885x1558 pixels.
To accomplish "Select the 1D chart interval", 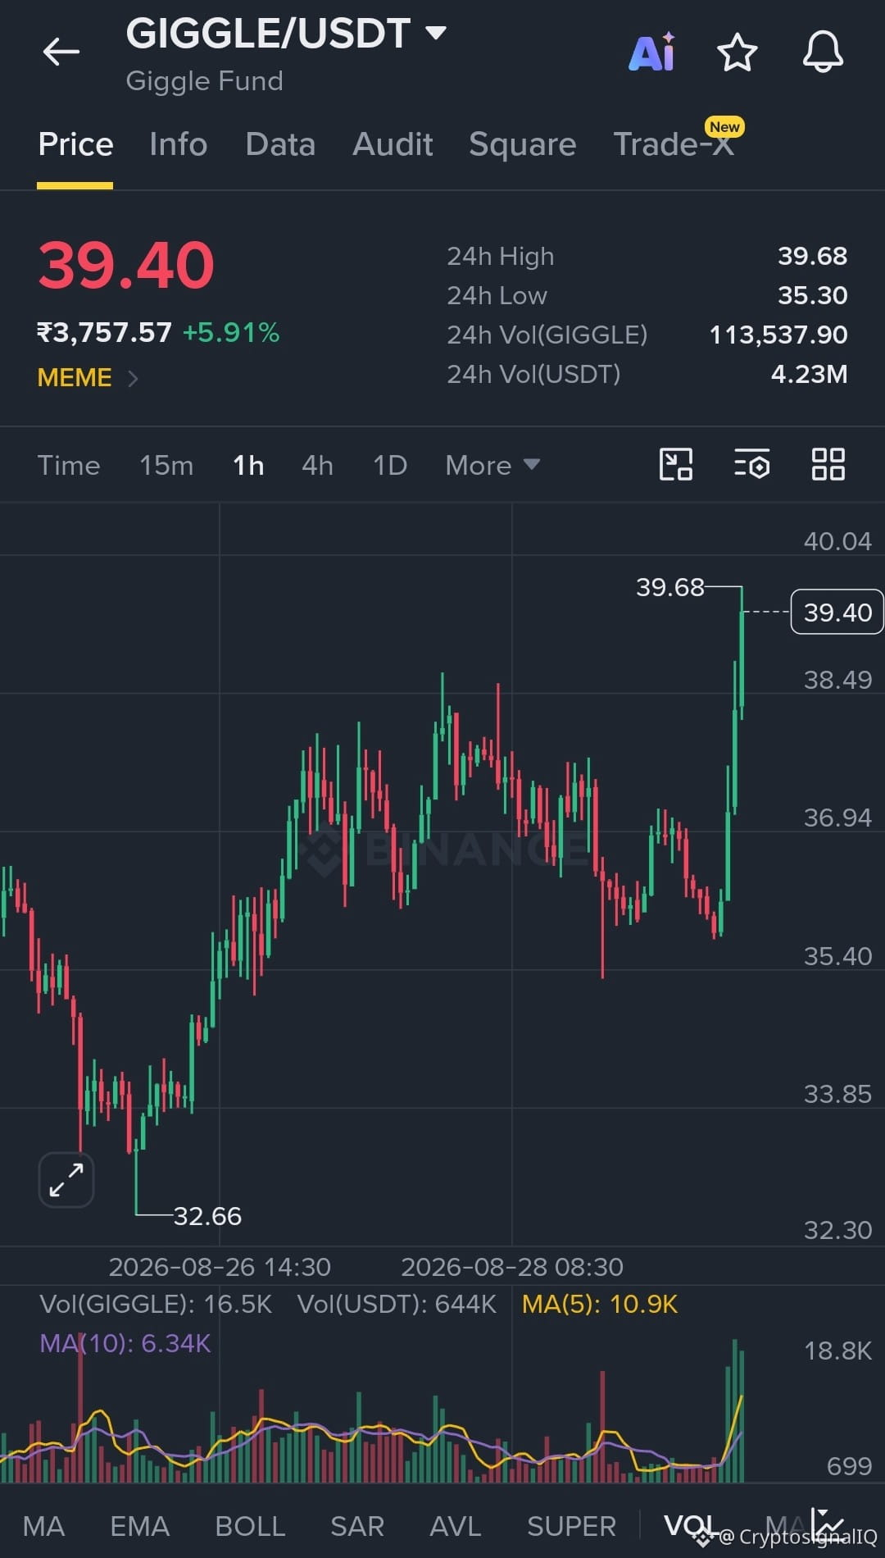I will tap(390, 465).
